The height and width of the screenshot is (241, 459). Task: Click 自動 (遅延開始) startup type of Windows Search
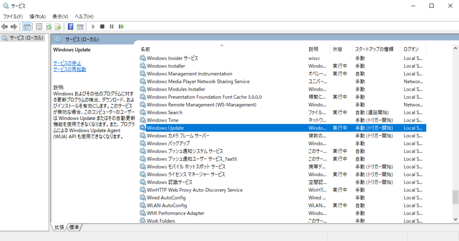coord(372,113)
